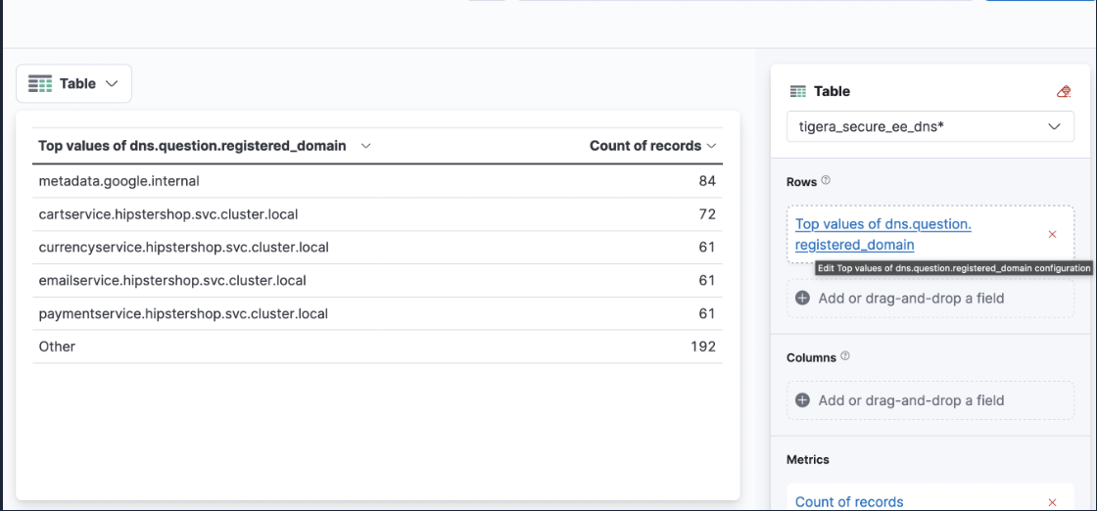This screenshot has height=511, width=1097.
Task: Click the Metrics section heading
Action: coord(807,459)
